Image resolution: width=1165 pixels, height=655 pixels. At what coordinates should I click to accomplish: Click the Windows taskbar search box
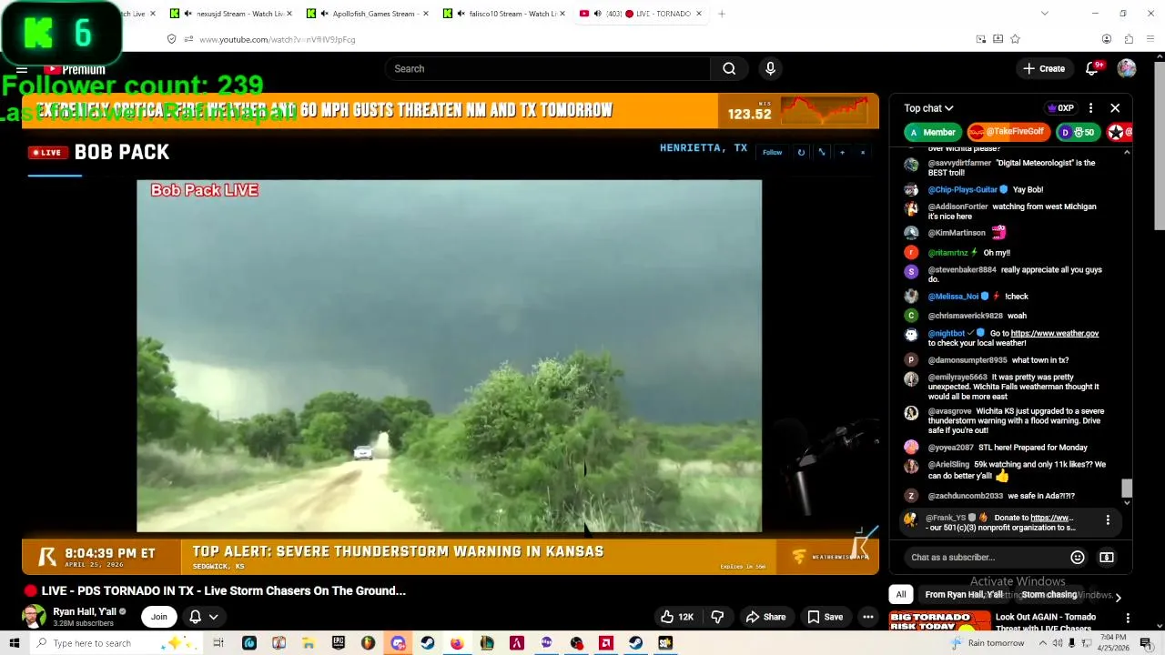[x=116, y=643]
